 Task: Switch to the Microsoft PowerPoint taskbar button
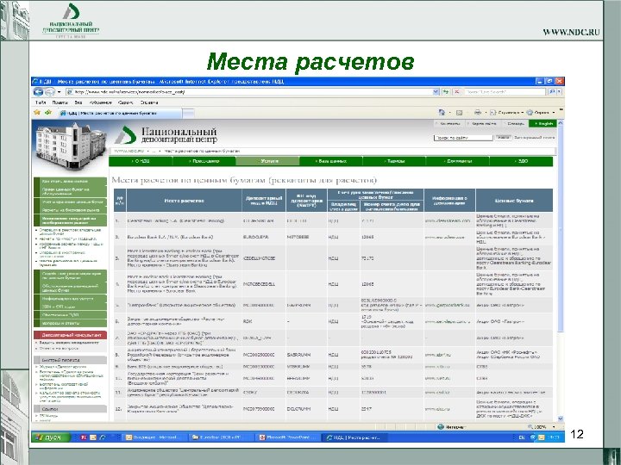(x=288, y=437)
